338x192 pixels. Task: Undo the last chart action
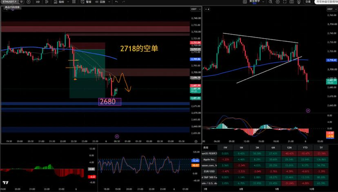(117, 2)
